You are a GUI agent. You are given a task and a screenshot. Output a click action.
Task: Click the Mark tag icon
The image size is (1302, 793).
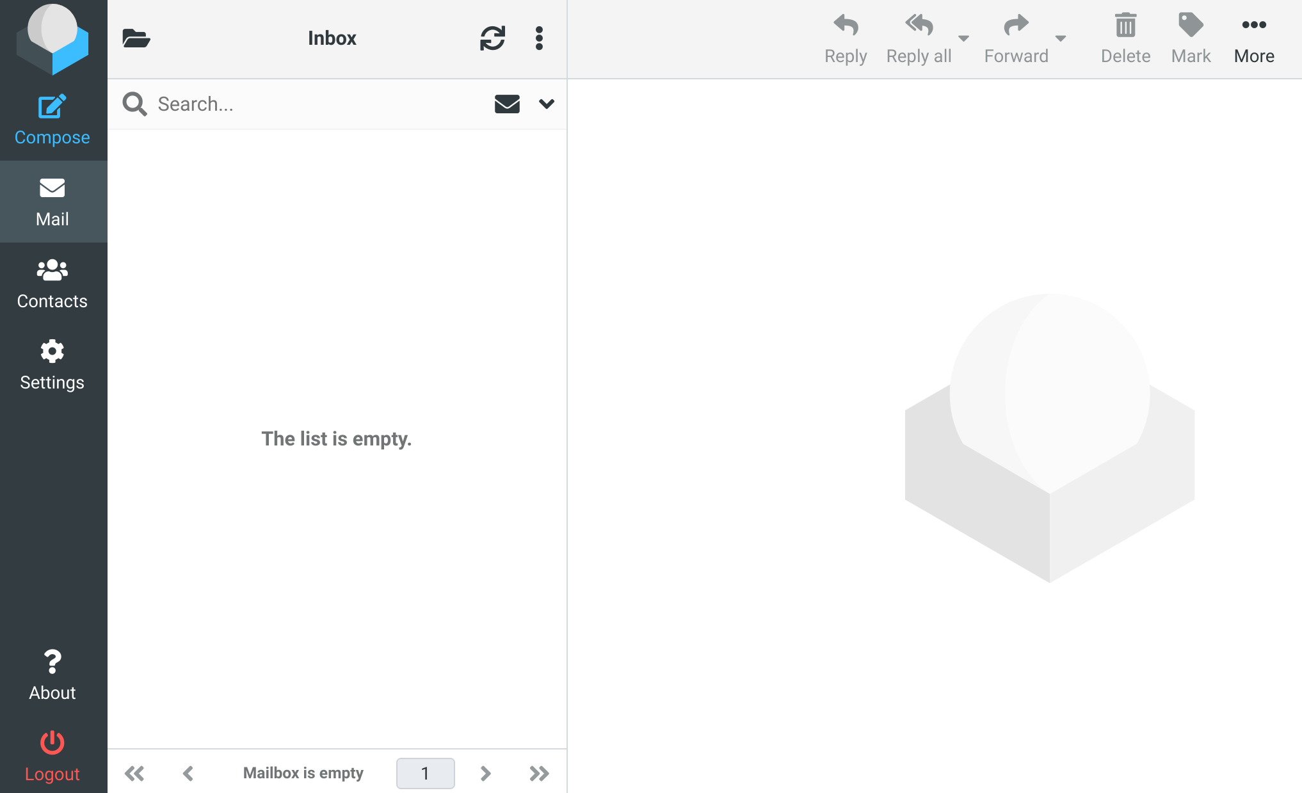point(1190,26)
